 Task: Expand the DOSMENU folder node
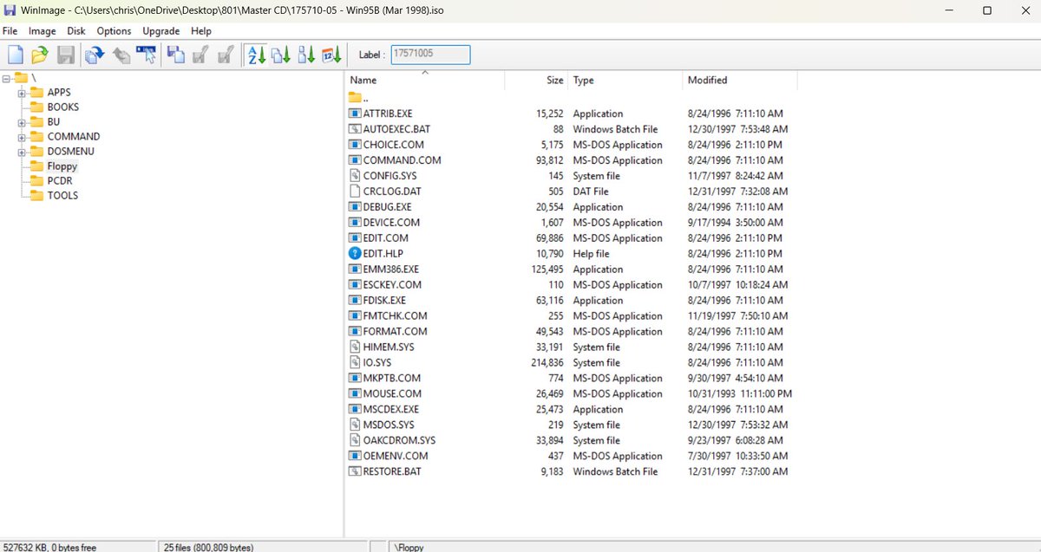(x=22, y=152)
